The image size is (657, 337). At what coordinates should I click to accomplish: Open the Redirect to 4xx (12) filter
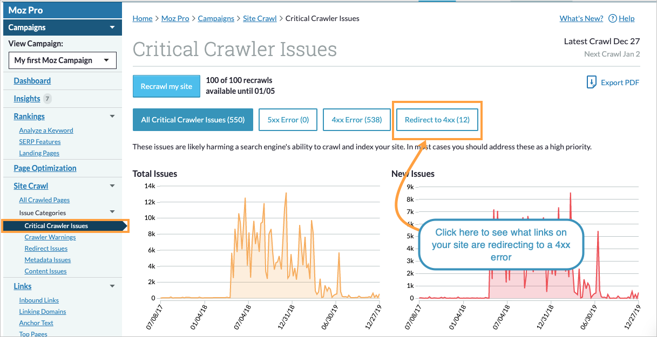[437, 119]
